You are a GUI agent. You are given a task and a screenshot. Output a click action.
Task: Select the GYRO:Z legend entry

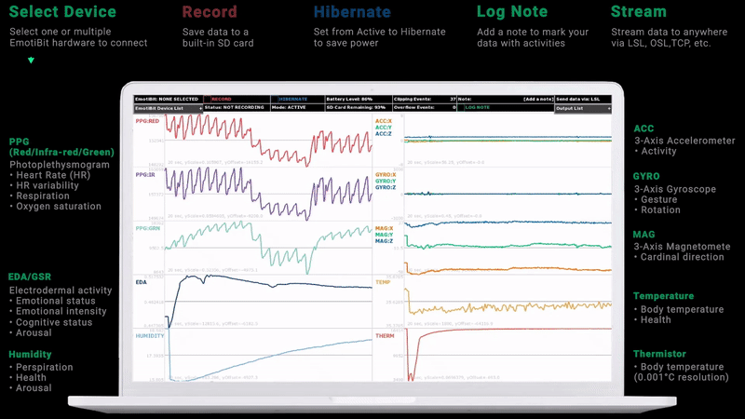[386, 187]
